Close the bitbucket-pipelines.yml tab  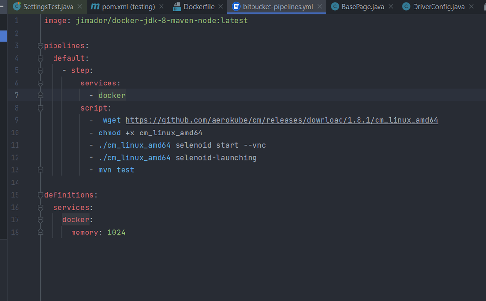click(x=320, y=6)
